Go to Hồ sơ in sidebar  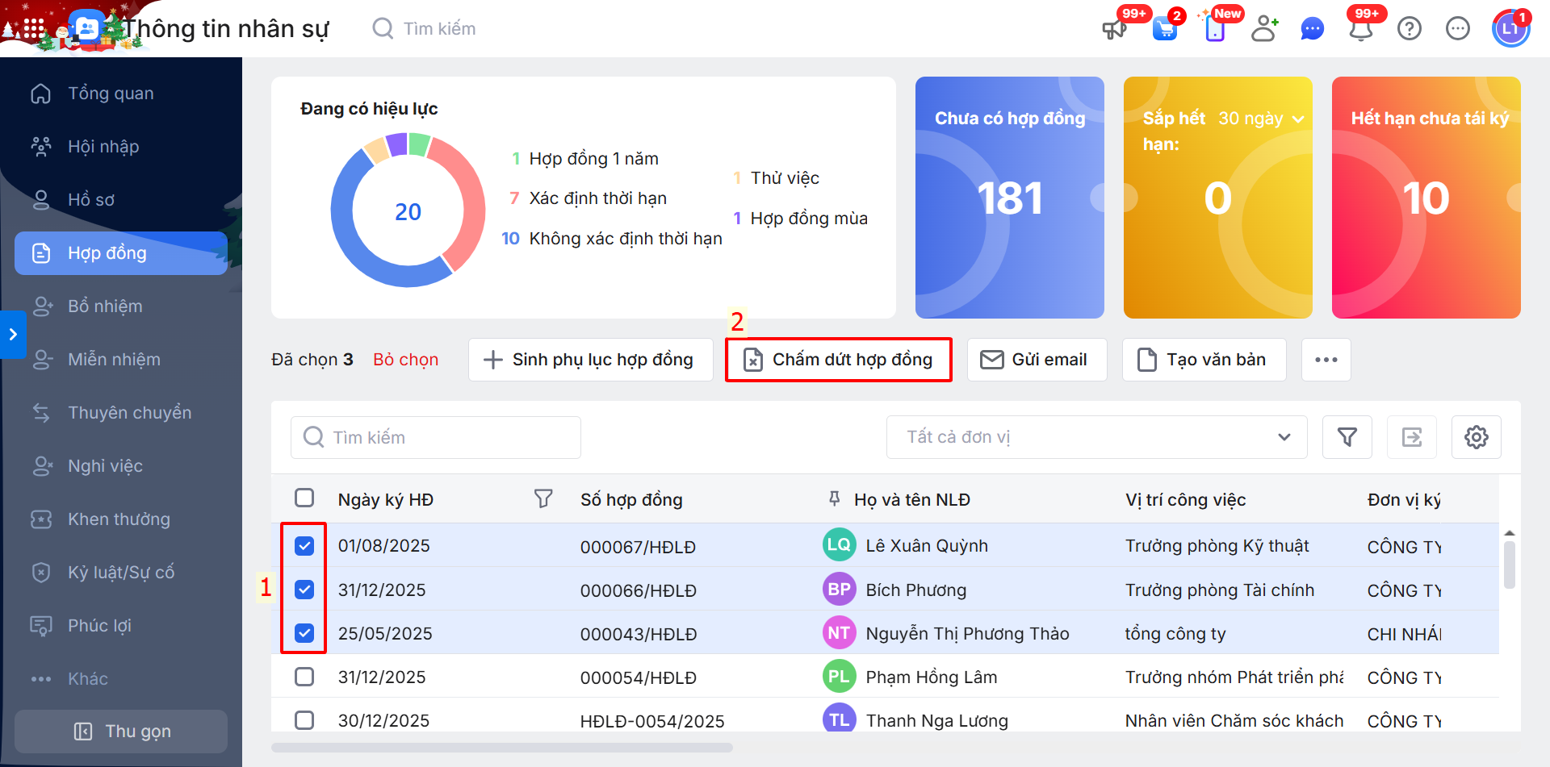pyautogui.click(x=90, y=199)
